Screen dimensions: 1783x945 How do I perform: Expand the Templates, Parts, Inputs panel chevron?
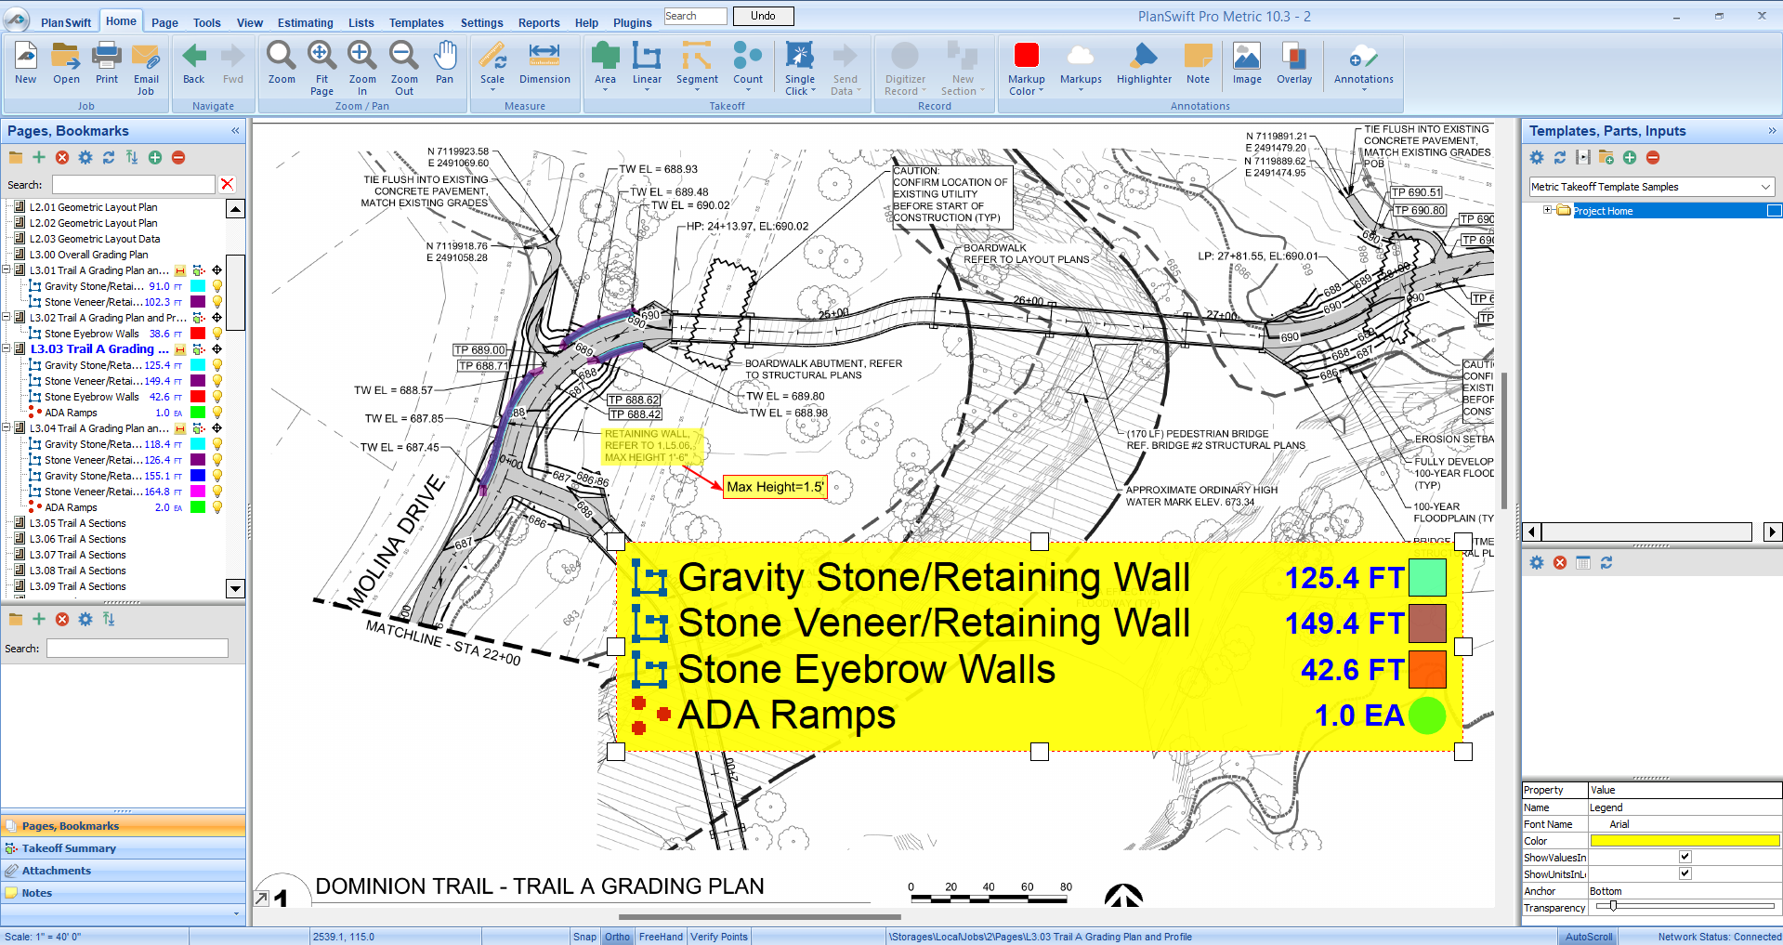pyautogui.click(x=1772, y=131)
